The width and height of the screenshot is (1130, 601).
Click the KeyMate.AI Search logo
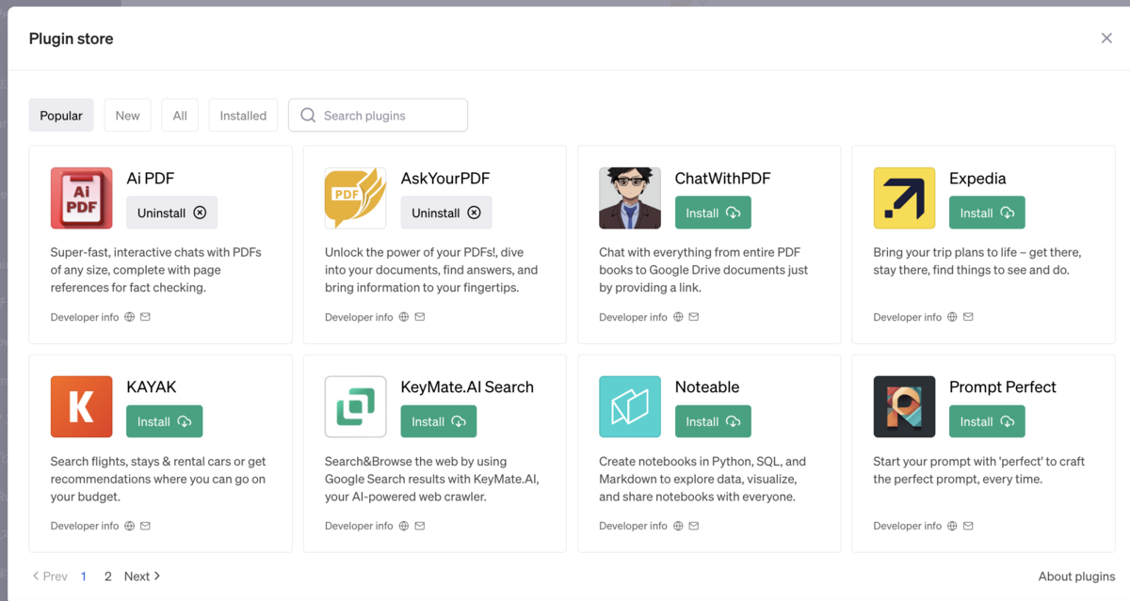click(355, 407)
